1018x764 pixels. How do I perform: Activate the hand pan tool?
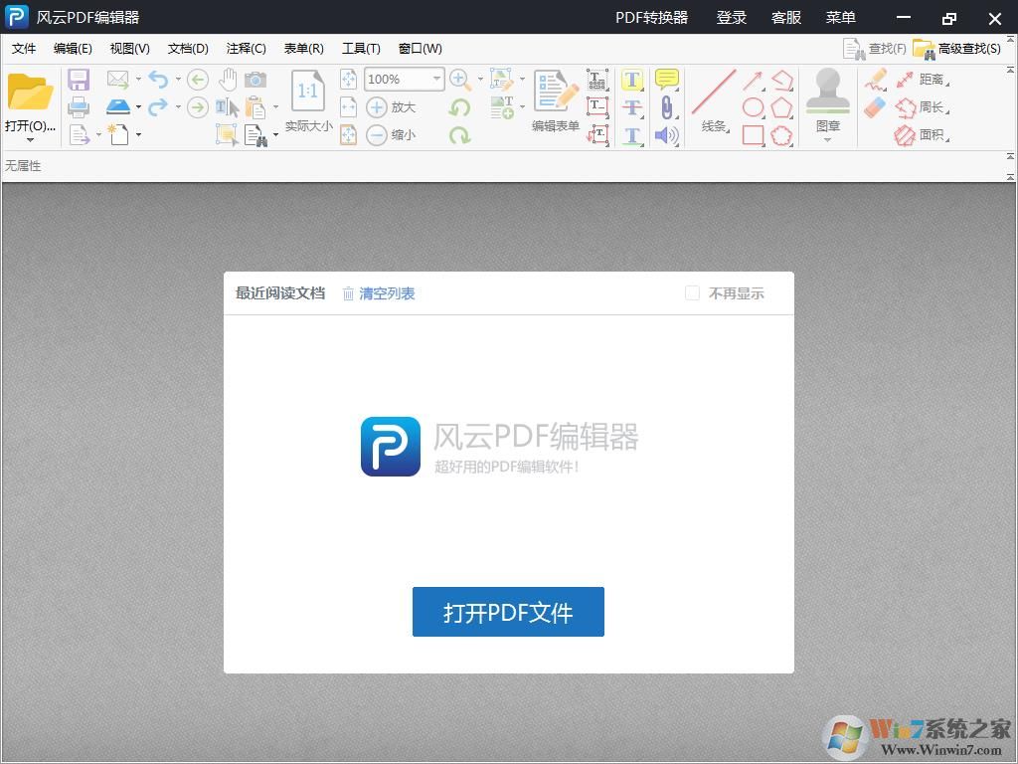point(229,79)
